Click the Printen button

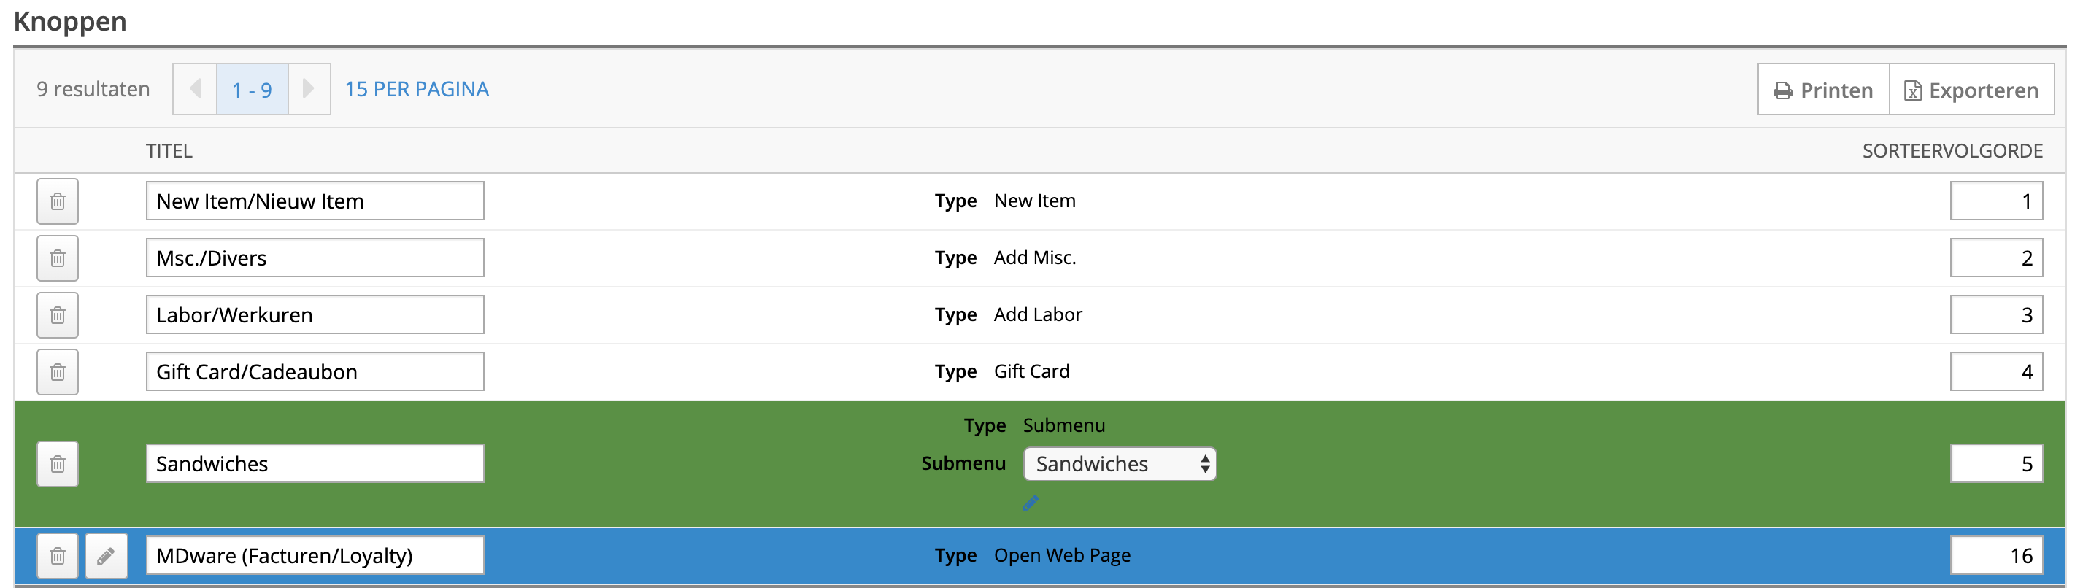pyautogui.click(x=1823, y=90)
